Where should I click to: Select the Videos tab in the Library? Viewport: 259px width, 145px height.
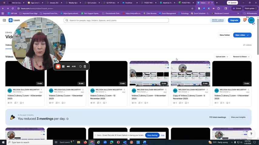(8, 45)
